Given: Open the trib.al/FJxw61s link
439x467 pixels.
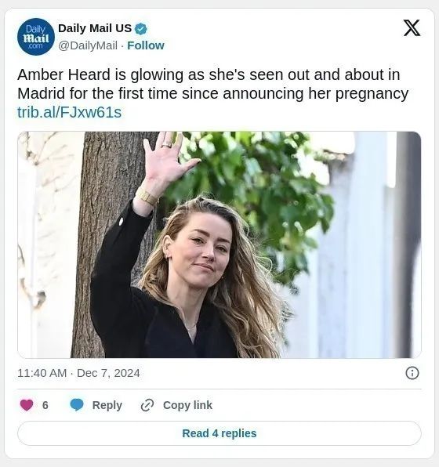Looking at the screenshot, I should click(70, 112).
